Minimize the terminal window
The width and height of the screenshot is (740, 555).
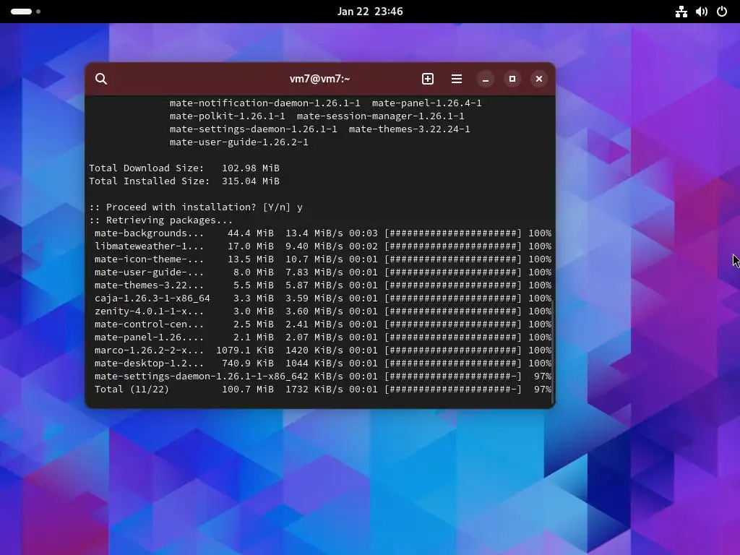tap(485, 79)
